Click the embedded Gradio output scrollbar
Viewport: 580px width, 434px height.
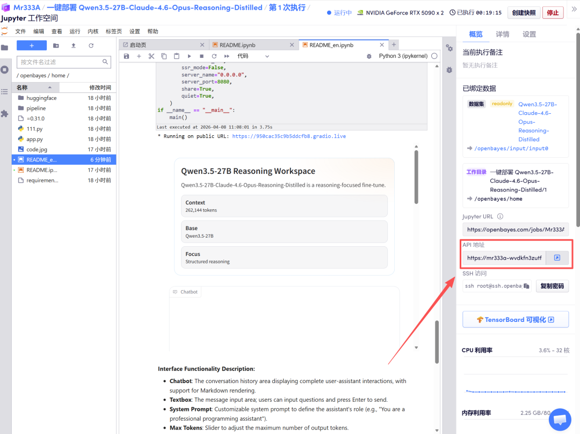[x=416, y=177]
